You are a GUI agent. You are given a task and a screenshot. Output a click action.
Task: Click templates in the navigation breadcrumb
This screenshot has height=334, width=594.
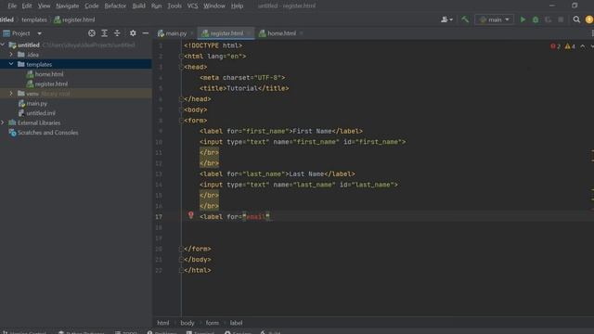34,19
